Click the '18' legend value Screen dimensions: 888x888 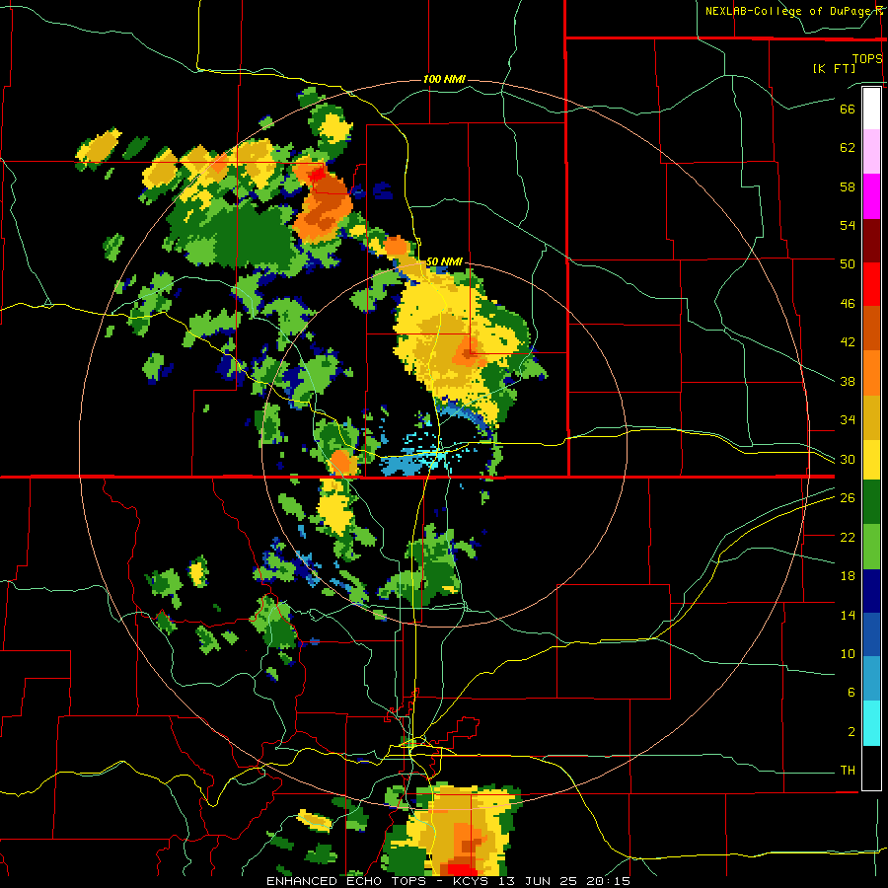tap(848, 576)
